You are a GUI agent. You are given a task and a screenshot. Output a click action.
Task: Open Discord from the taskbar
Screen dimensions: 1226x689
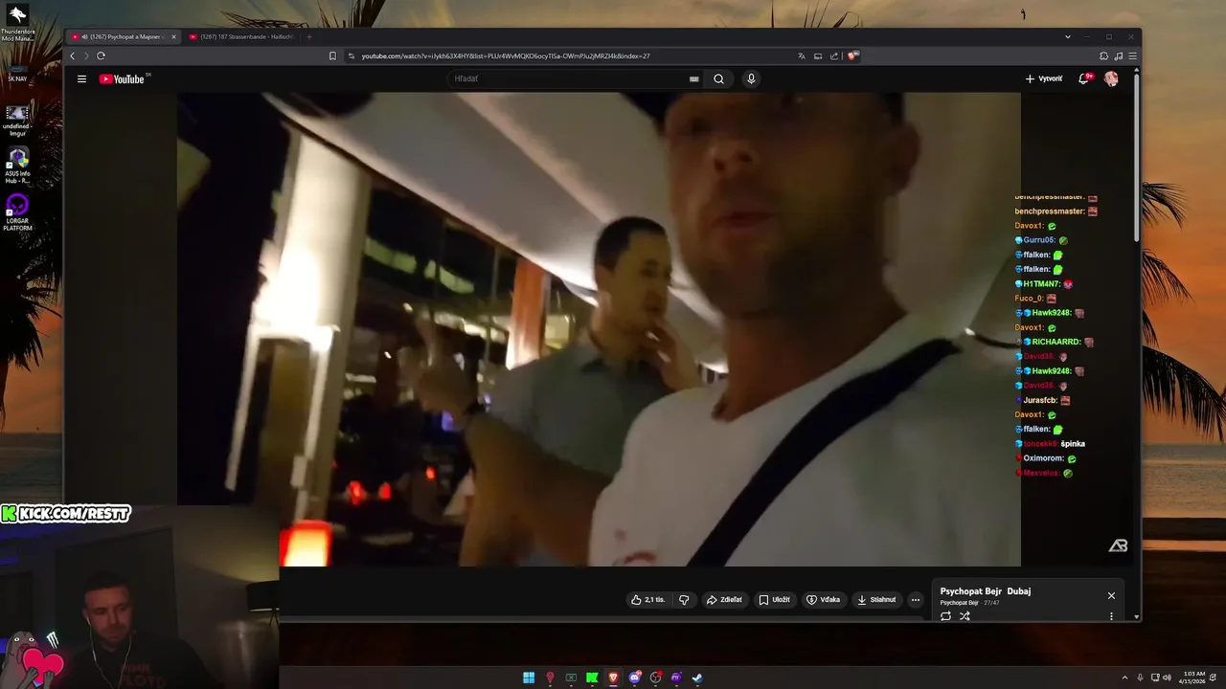[634, 678]
